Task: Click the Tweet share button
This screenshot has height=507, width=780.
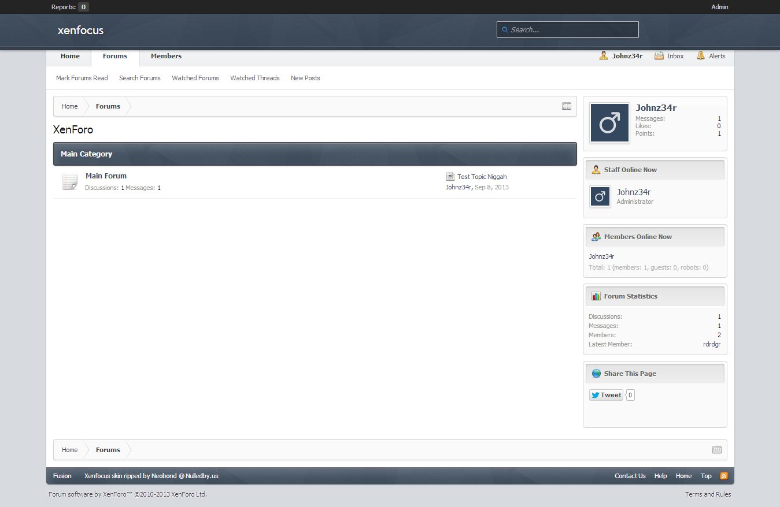Action: coord(606,395)
